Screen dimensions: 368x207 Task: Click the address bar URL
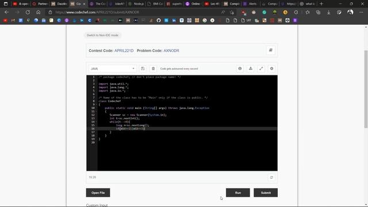coord(97,12)
